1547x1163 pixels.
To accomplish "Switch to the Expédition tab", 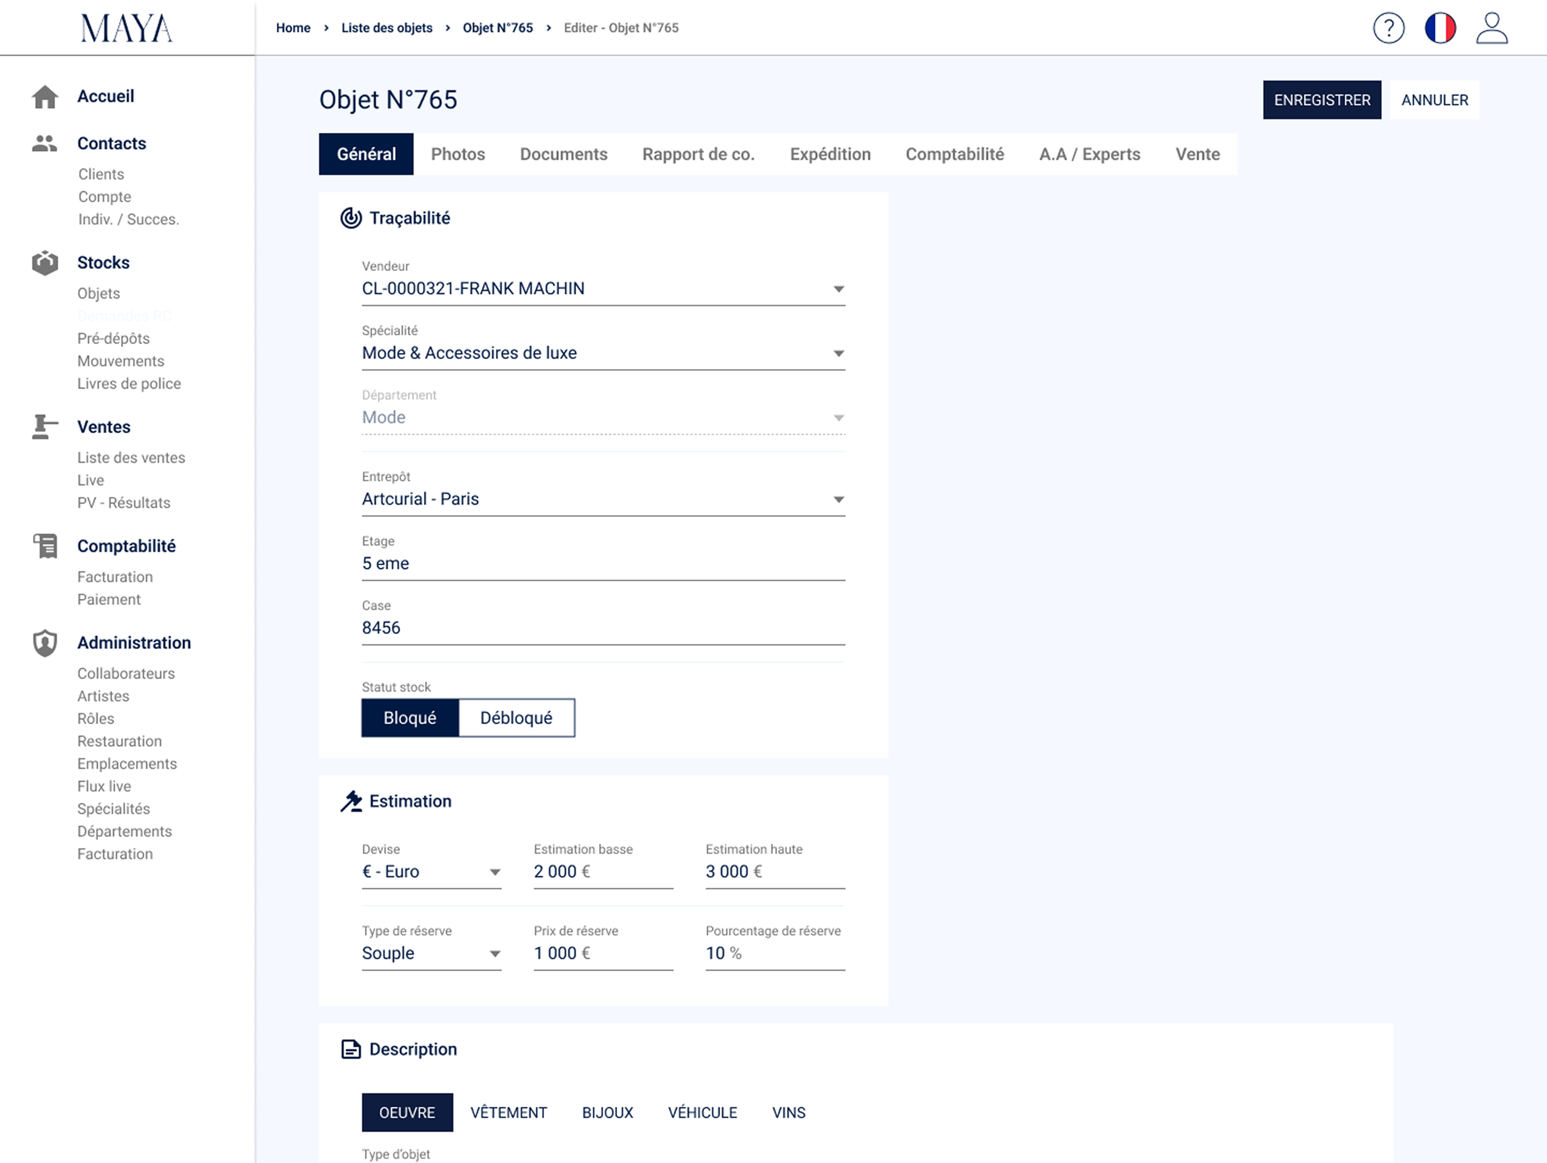I will pyautogui.click(x=830, y=154).
